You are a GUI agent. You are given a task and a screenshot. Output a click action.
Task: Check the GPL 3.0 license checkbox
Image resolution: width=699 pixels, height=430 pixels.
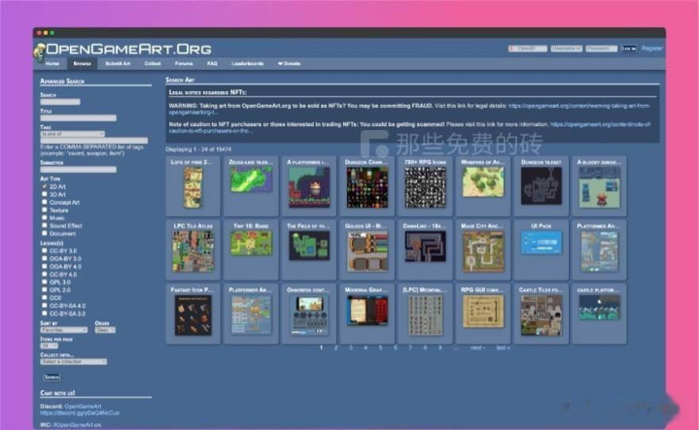(x=44, y=281)
